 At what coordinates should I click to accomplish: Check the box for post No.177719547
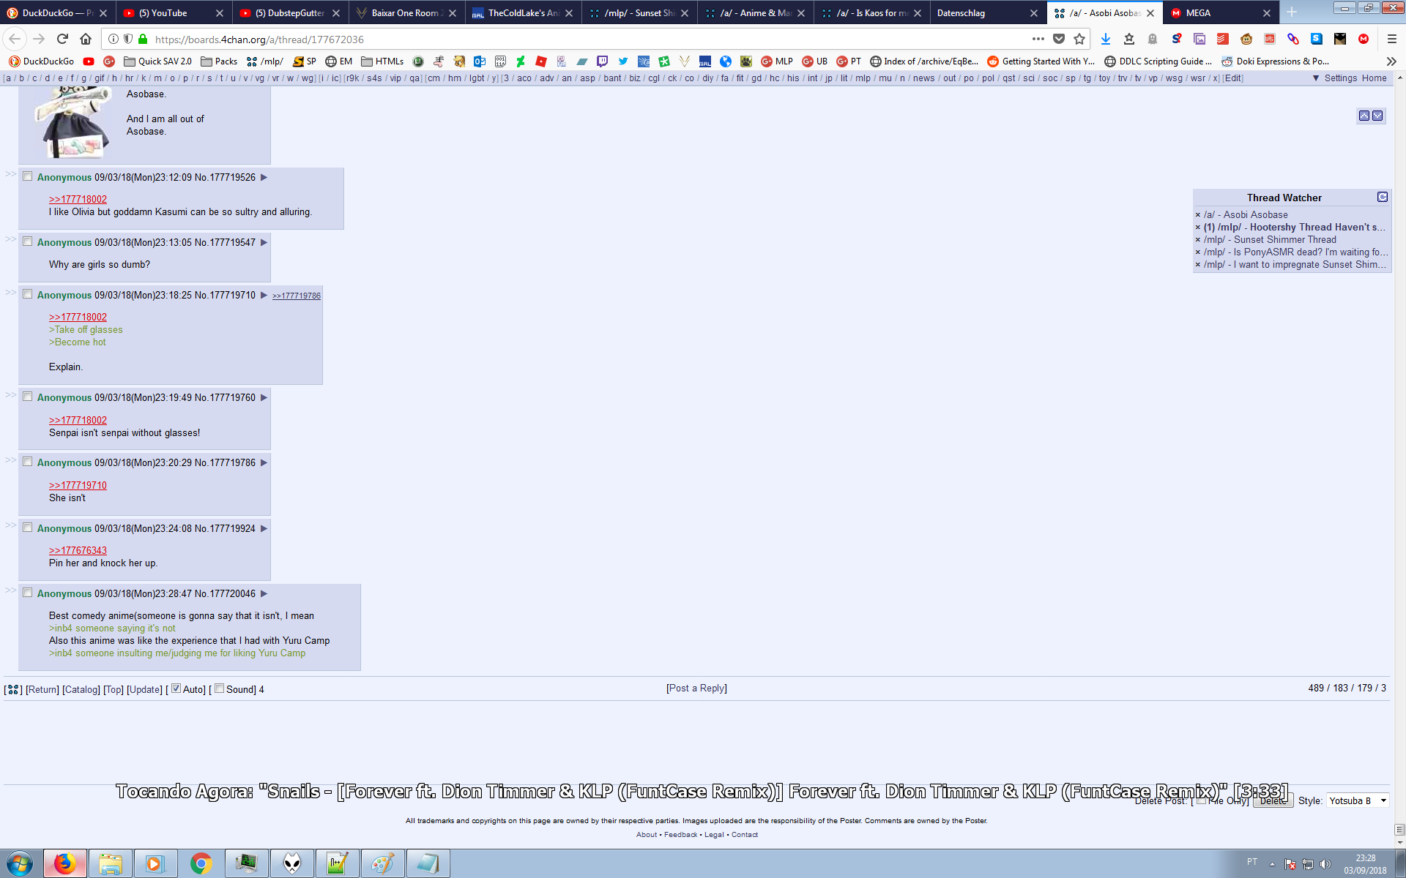(28, 241)
